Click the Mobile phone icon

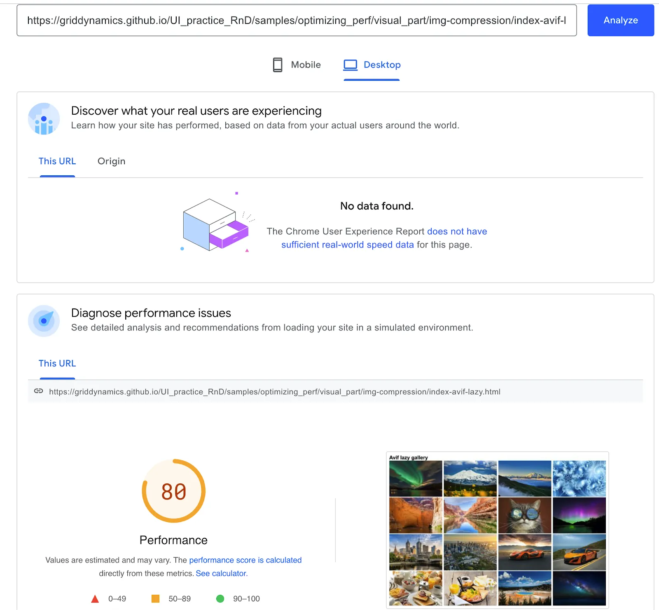click(x=278, y=65)
